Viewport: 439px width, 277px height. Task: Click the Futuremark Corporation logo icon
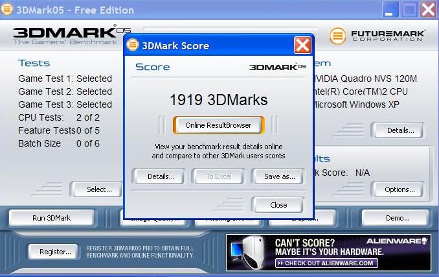click(x=337, y=36)
